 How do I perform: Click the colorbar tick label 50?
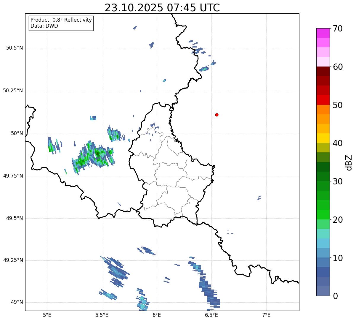(x=338, y=105)
